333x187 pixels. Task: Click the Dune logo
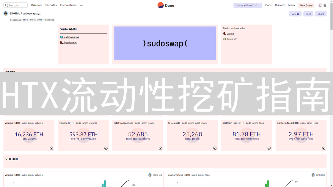(166, 5)
